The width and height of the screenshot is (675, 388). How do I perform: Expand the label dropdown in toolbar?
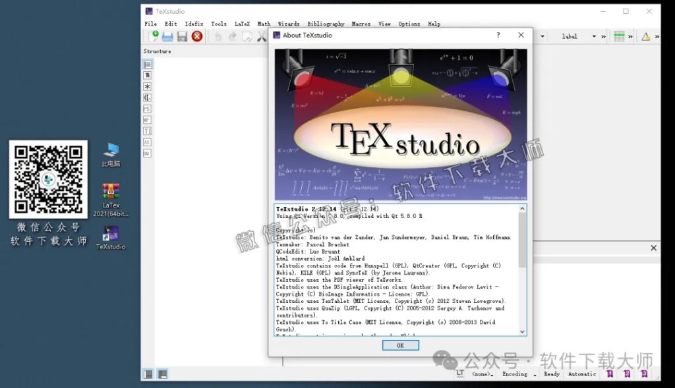coord(594,37)
